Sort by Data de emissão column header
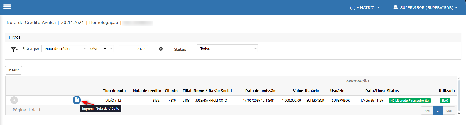This screenshot has width=466, height=125. pyautogui.click(x=260, y=91)
